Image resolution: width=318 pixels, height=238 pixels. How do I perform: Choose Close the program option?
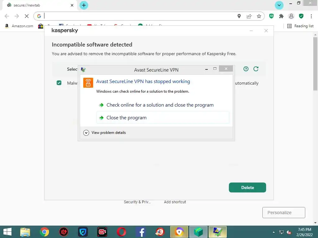pos(163,117)
